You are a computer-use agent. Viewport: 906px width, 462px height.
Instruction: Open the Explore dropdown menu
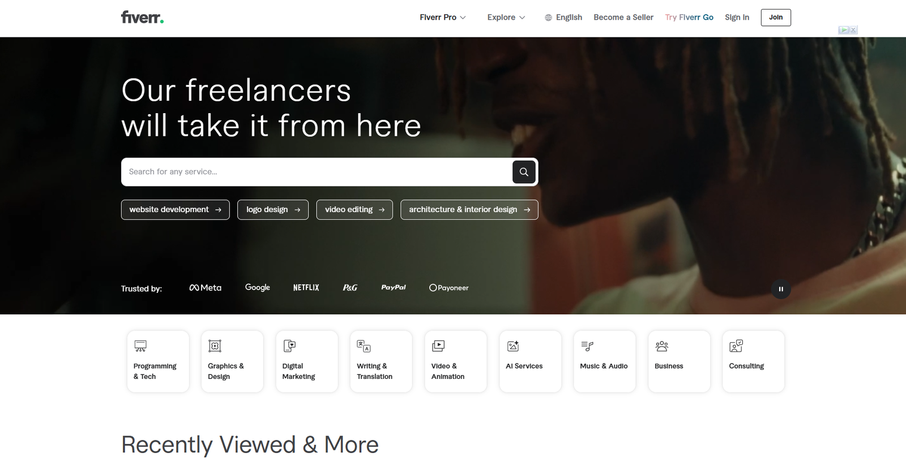pyautogui.click(x=506, y=18)
